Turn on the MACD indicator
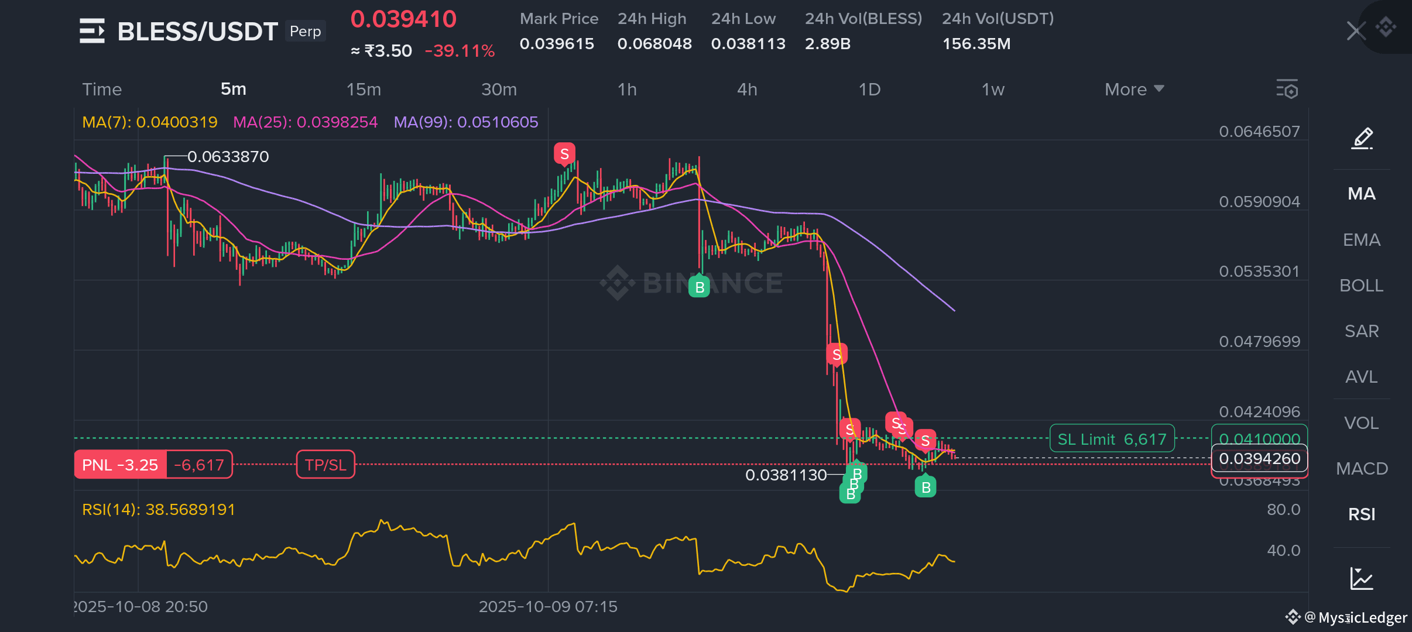The image size is (1412, 632). (1362, 469)
